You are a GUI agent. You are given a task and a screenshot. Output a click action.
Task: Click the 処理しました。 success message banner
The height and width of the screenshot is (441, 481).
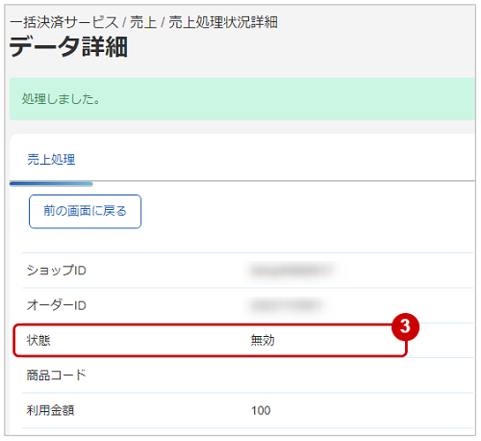tap(242, 99)
